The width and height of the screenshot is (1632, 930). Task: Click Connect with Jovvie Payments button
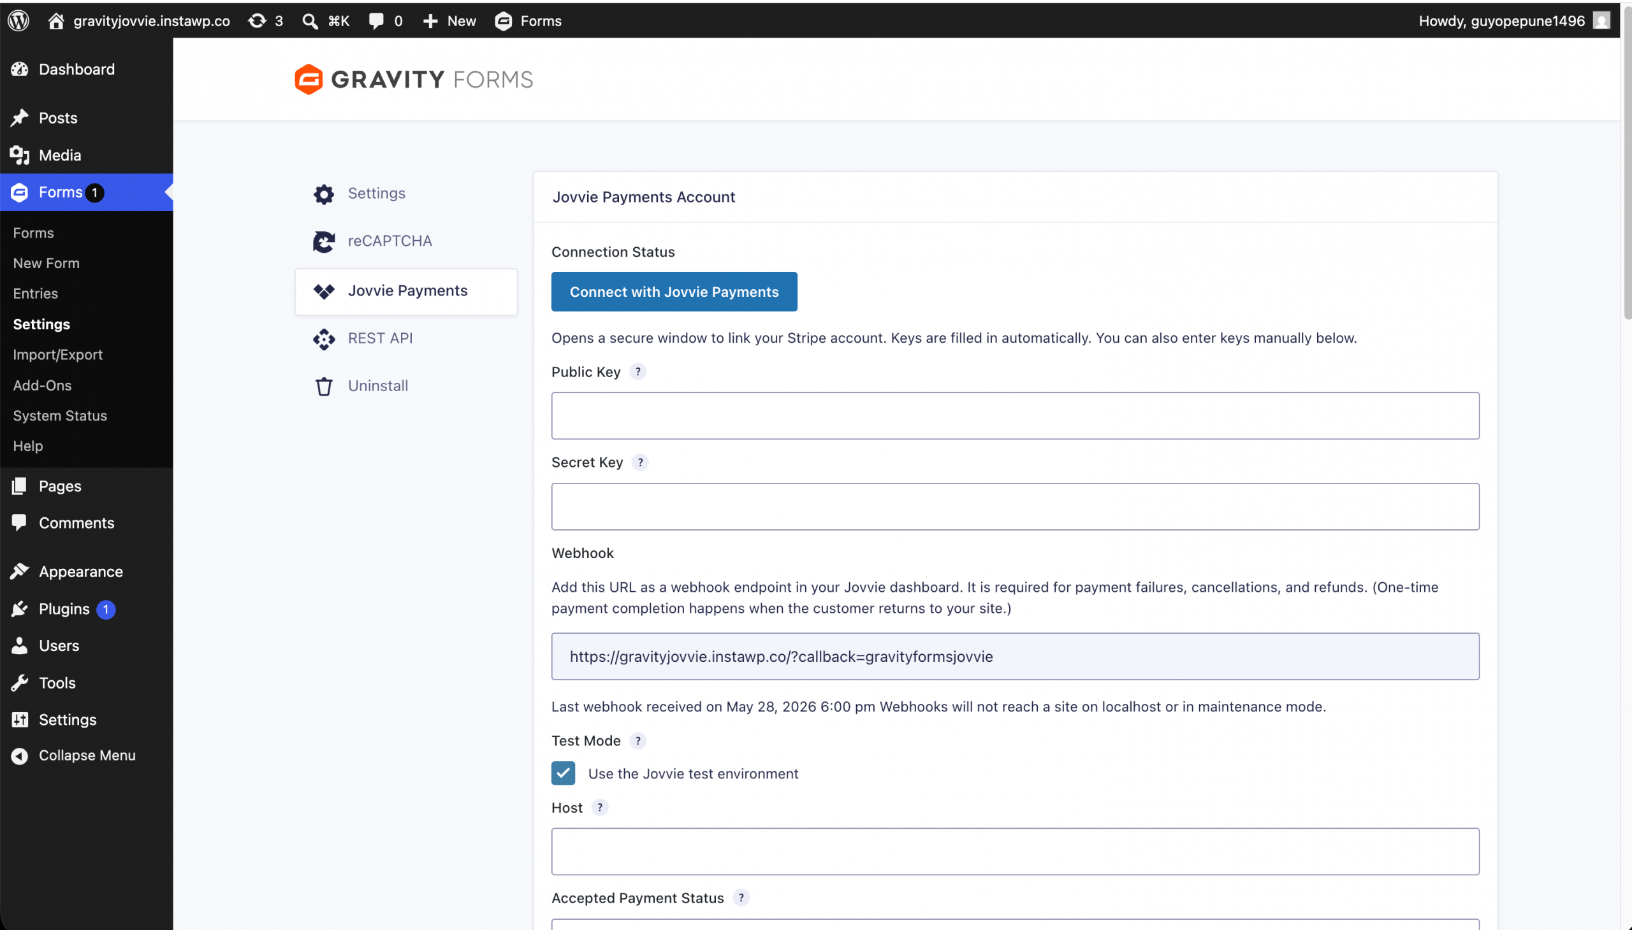[674, 292]
